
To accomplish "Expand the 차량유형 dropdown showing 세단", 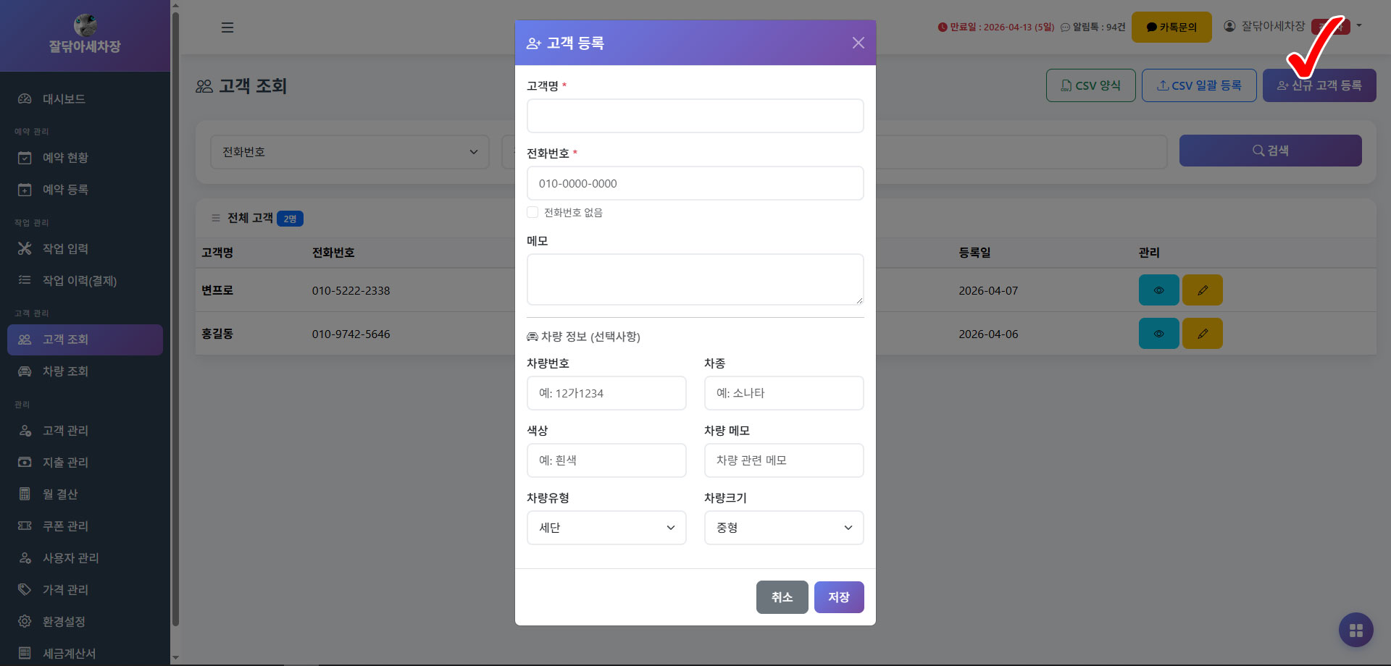I will (x=606, y=528).
